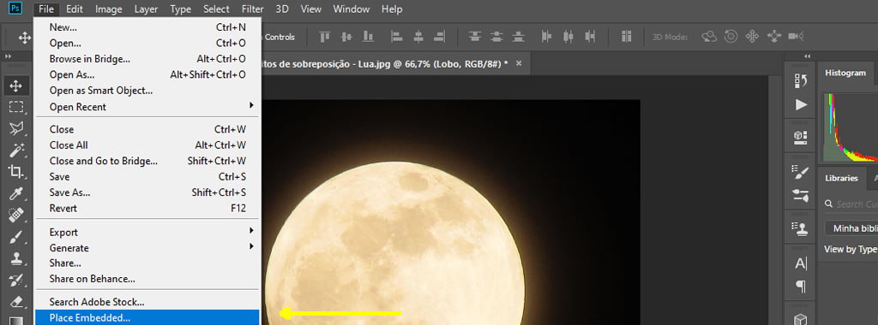
Task: Click the 3D pan mode icon
Action: (x=752, y=37)
